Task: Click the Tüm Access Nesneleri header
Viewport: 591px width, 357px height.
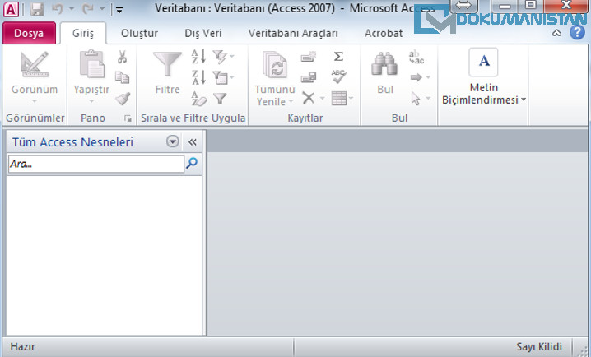Action: coord(72,142)
